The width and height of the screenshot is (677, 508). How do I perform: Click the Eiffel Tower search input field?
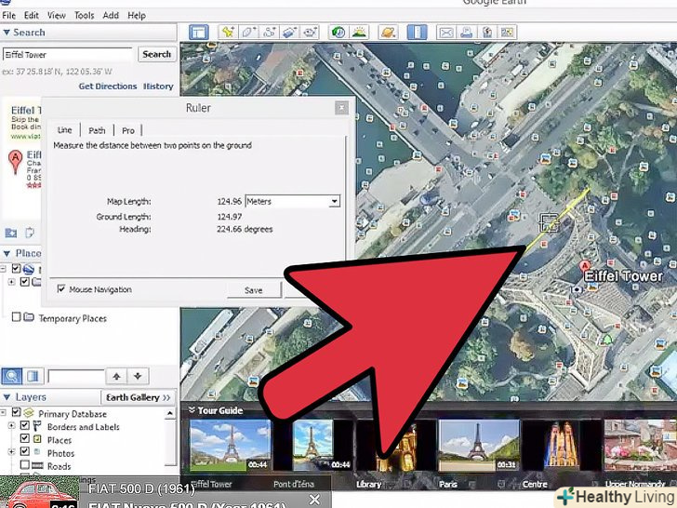click(x=68, y=55)
